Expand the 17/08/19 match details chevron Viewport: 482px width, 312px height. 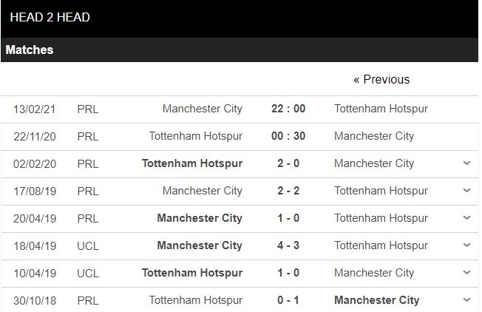click(x=466, y=191)
